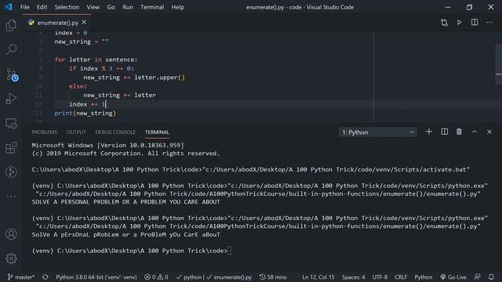The width and height of the screenshot is (502, 282).
Task: Open the Manage gear menu
Action: 11,258
